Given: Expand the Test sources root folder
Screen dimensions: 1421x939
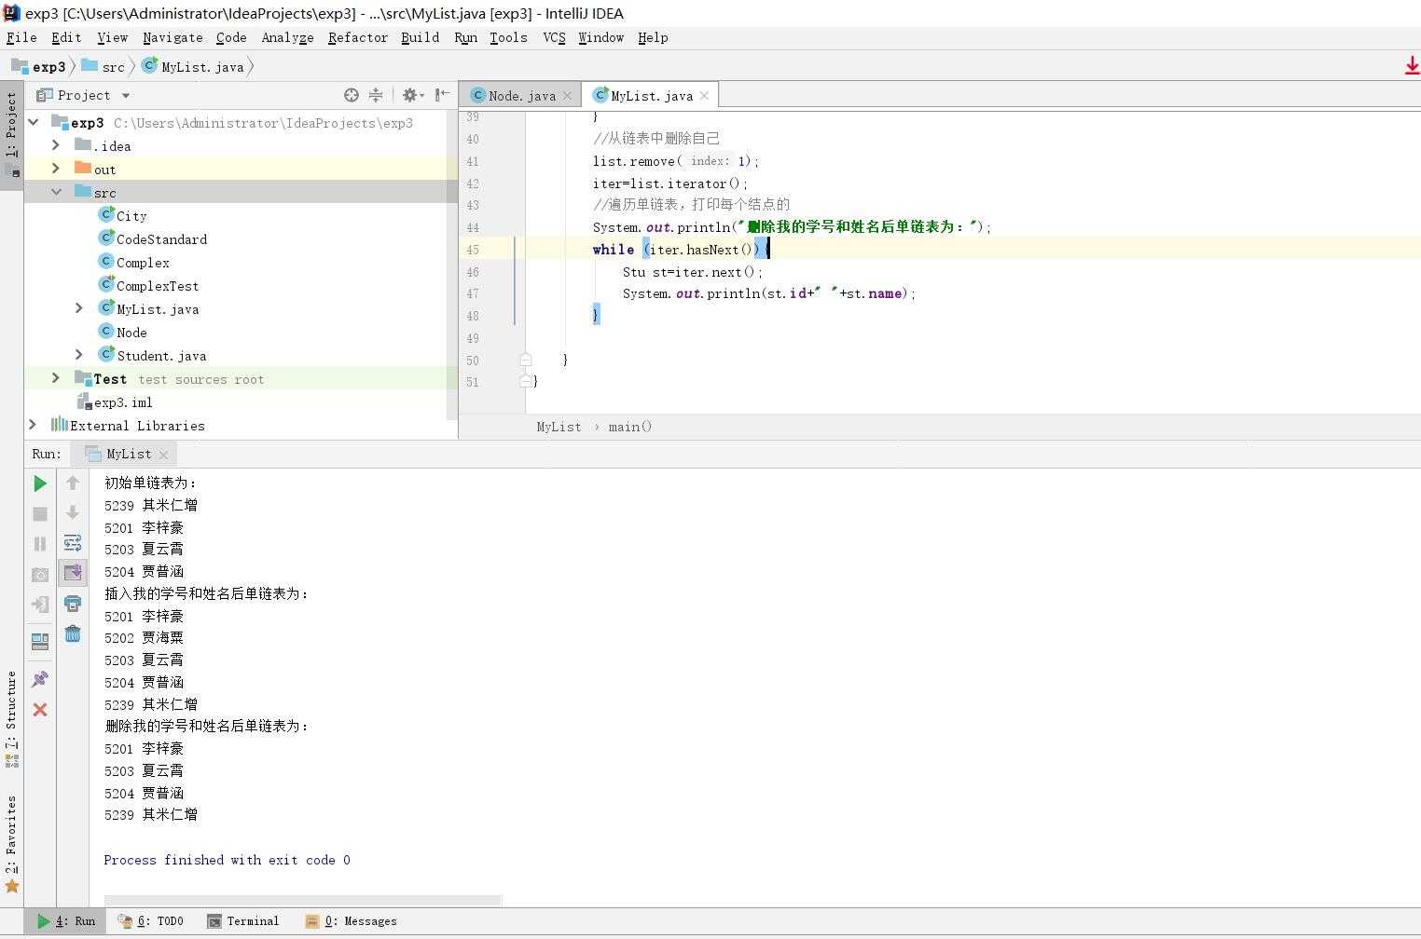Looking at the screenshot, I should click(x=56, y=378).
